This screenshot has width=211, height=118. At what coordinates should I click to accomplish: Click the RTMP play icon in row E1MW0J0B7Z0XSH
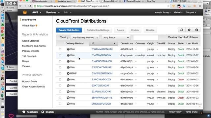[68, 73]
